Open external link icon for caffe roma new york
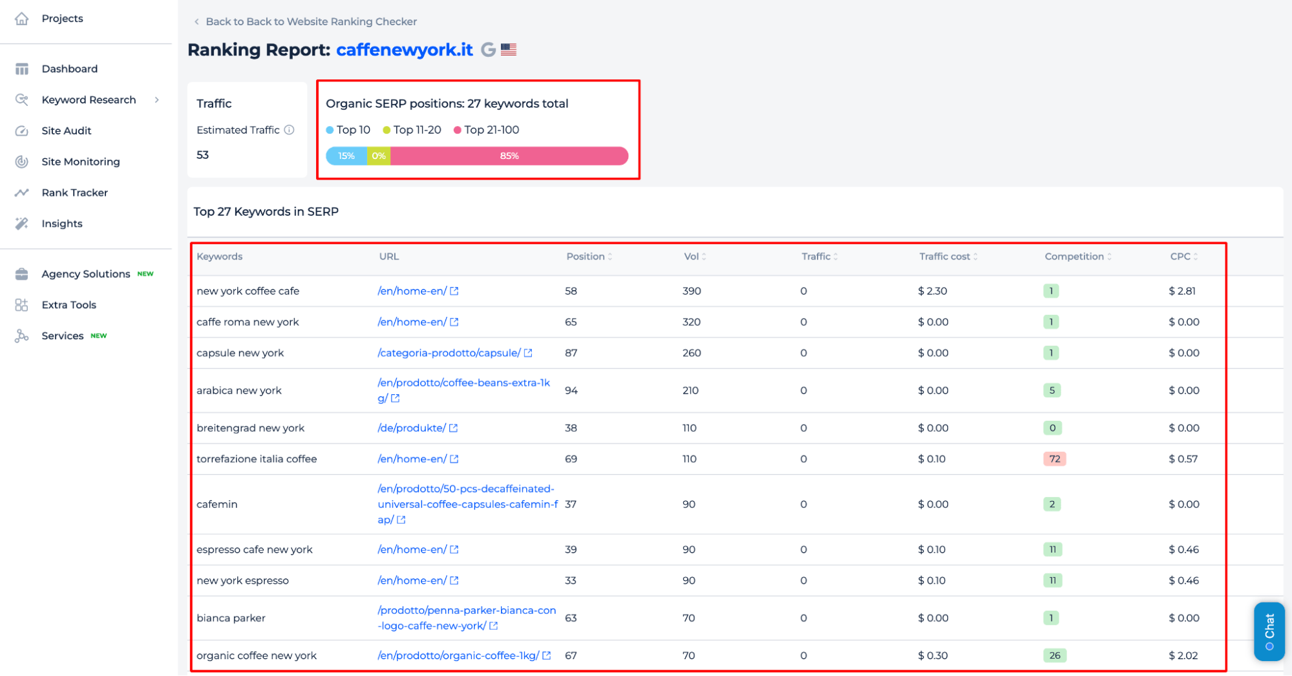The height and width of the screenshot is (676, 1292). click(x=454, y=322)
